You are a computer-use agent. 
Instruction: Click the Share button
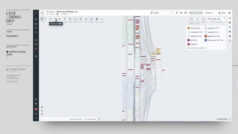[x=222, y=13]
